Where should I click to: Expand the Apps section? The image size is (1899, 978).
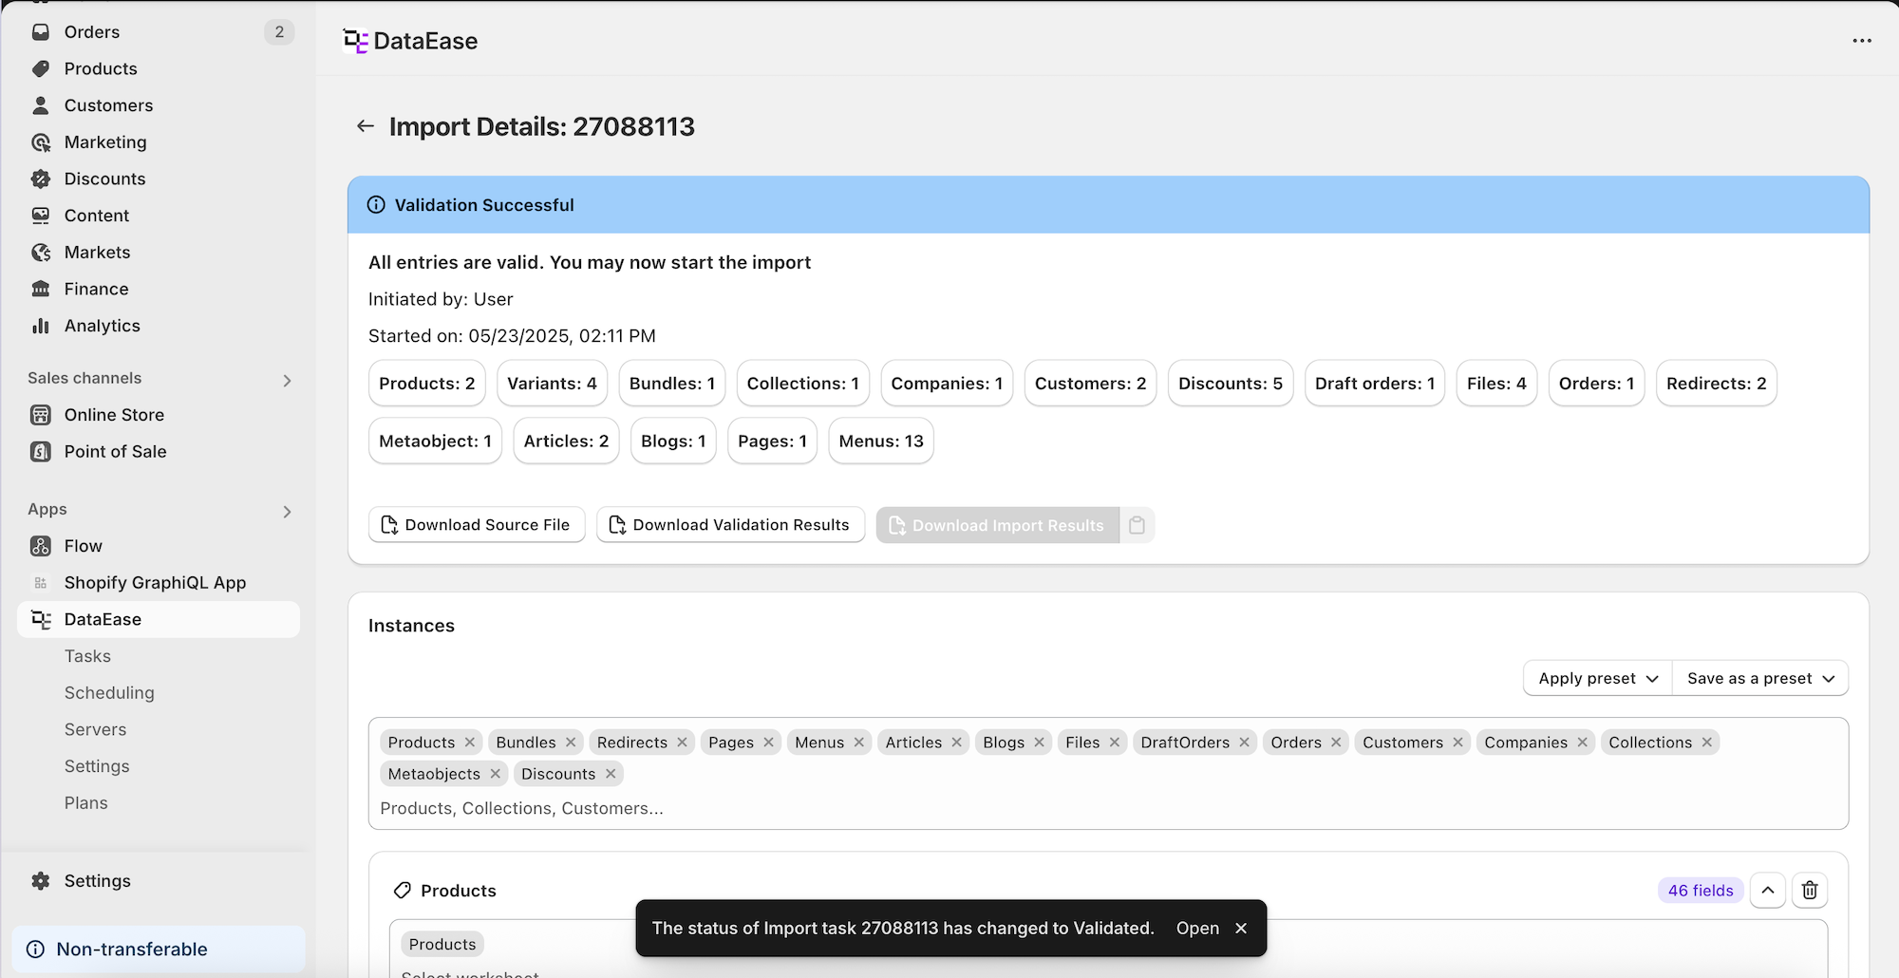coord(287,512)
